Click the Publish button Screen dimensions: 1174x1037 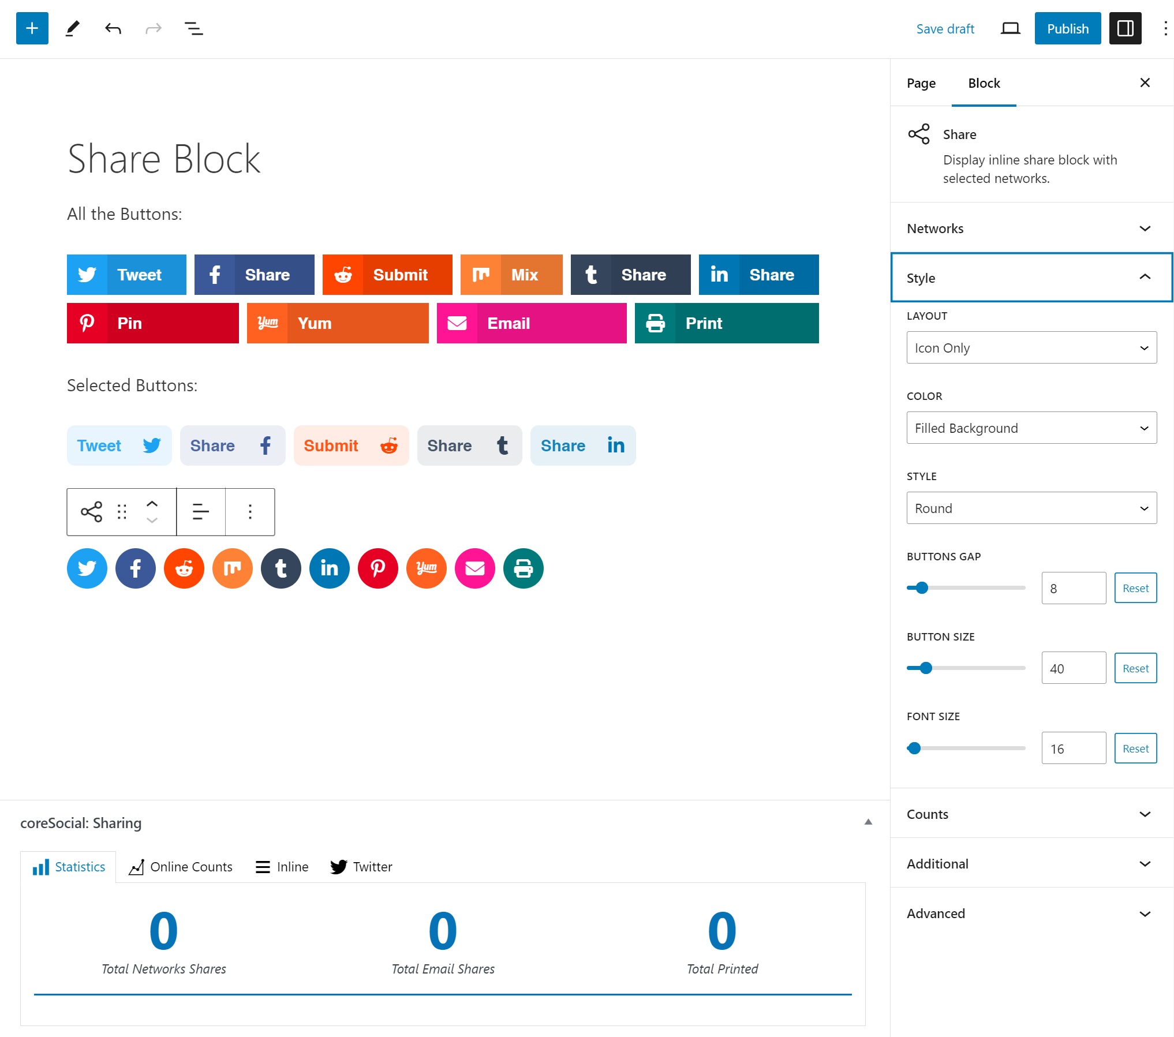[x=1067, y=28]
